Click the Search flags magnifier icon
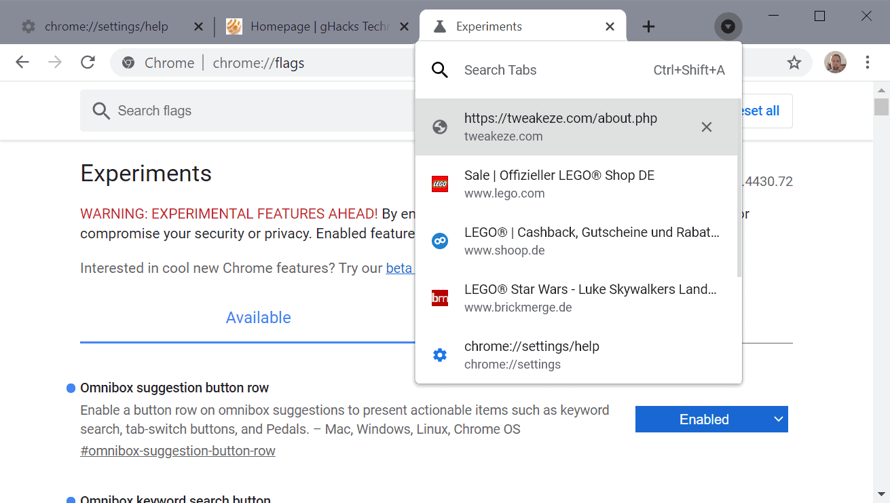Screen dimensions: 890x503 (101, 111)
